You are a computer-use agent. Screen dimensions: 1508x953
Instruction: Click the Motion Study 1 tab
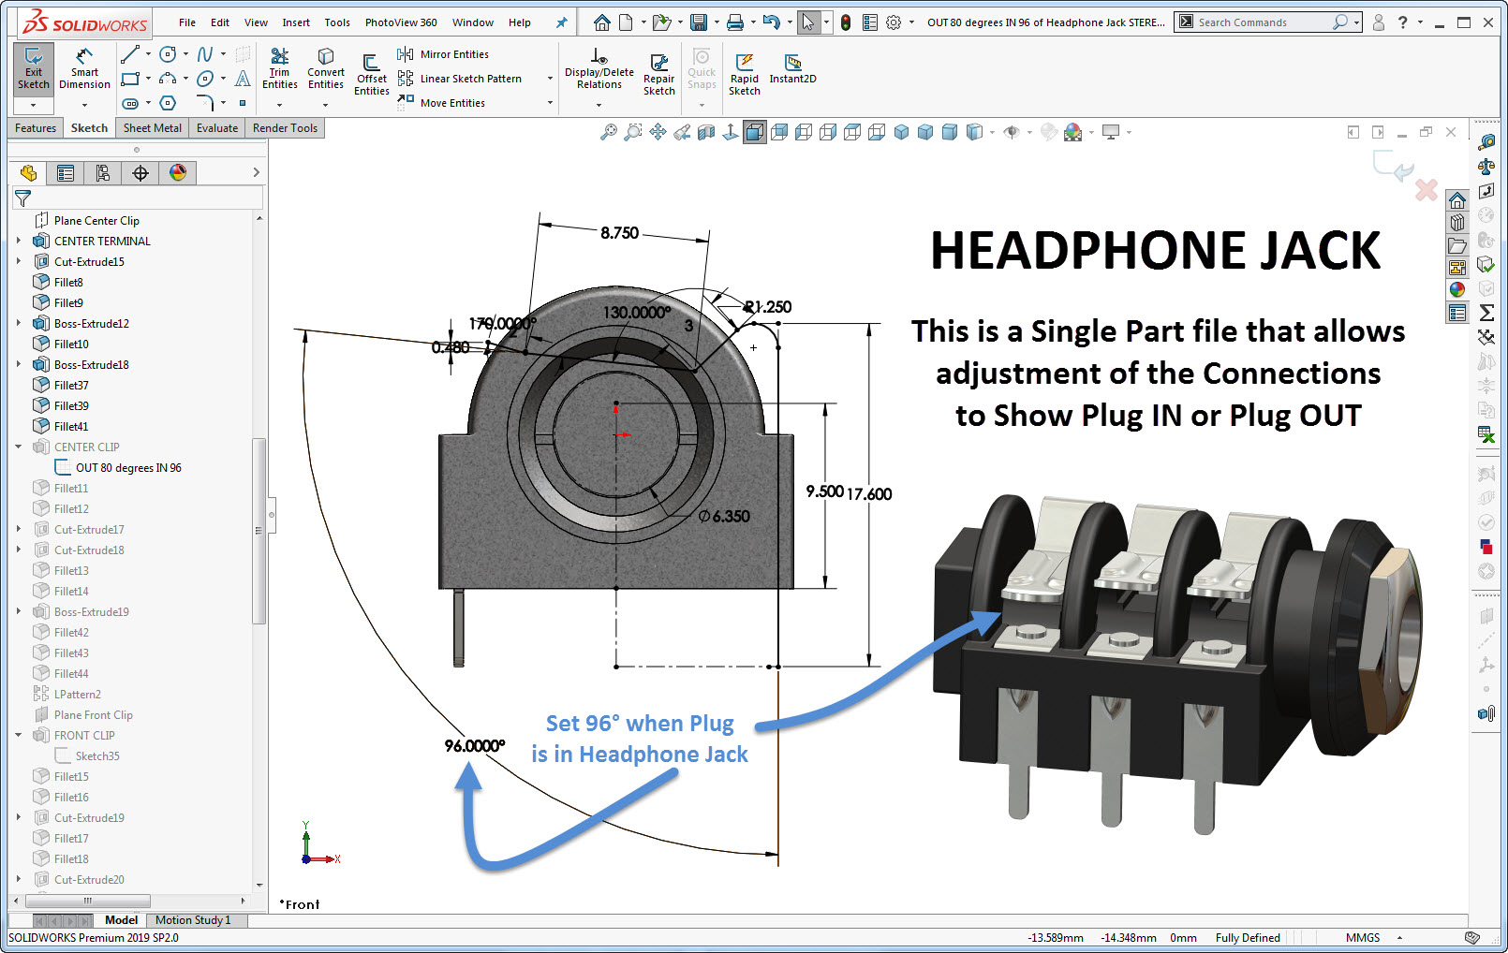coord(193,920)
